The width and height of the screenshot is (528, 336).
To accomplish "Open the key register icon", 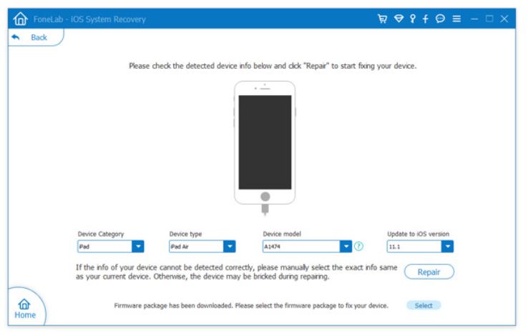I will tap(413, 19).
